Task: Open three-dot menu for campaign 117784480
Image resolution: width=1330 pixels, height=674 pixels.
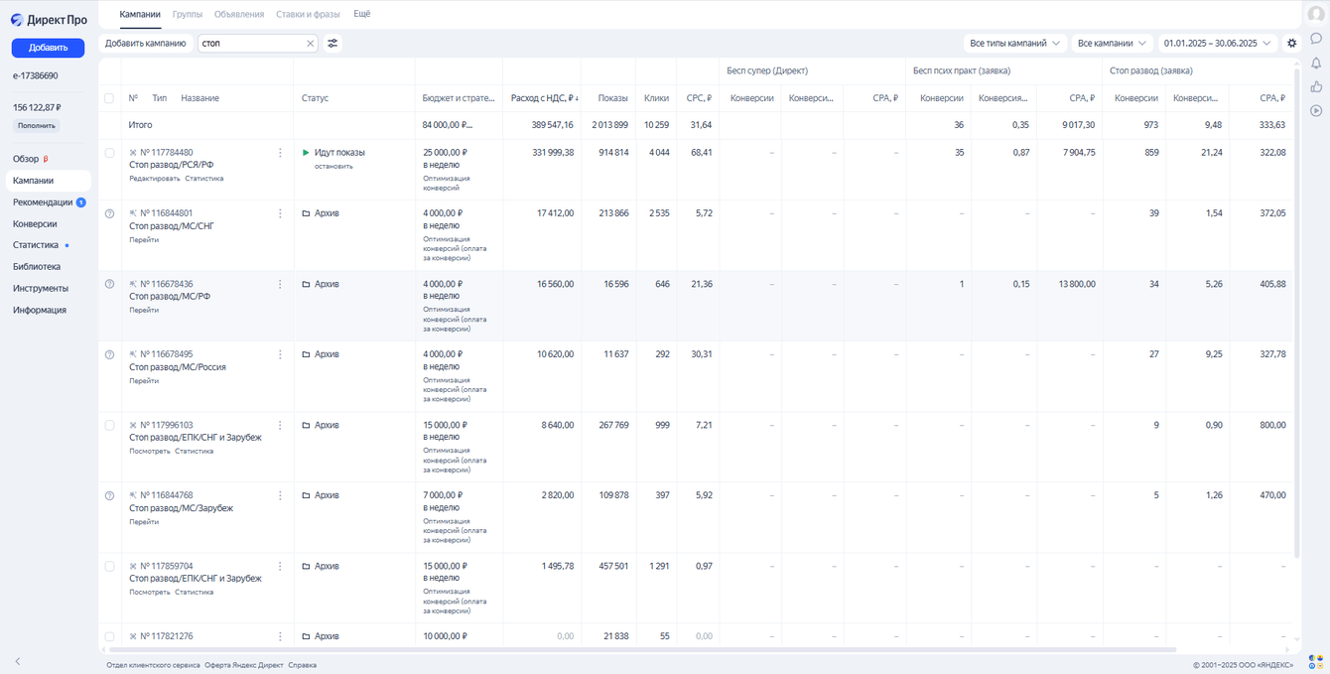Action: point(280,153)
